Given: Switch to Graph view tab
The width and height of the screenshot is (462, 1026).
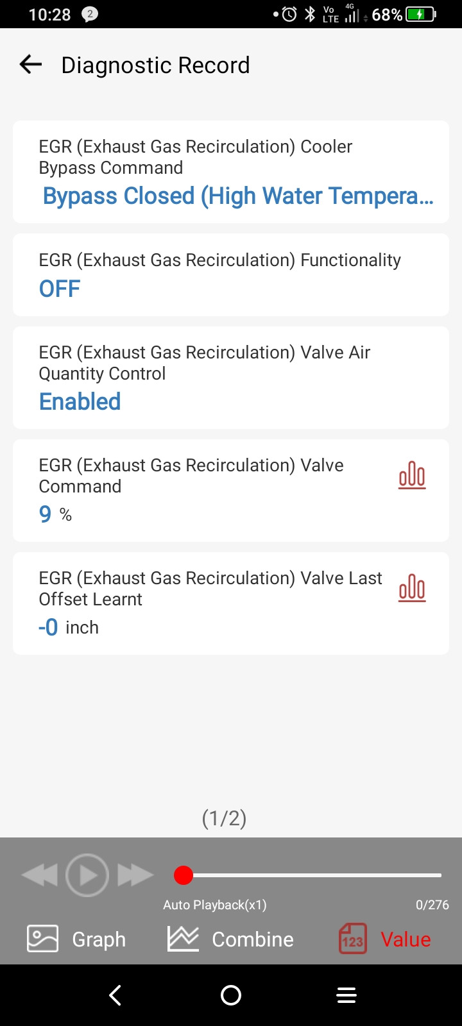Looking at the screenshot, I should 77,939.
